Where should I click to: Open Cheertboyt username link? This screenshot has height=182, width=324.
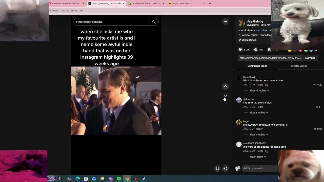(249, 77)
